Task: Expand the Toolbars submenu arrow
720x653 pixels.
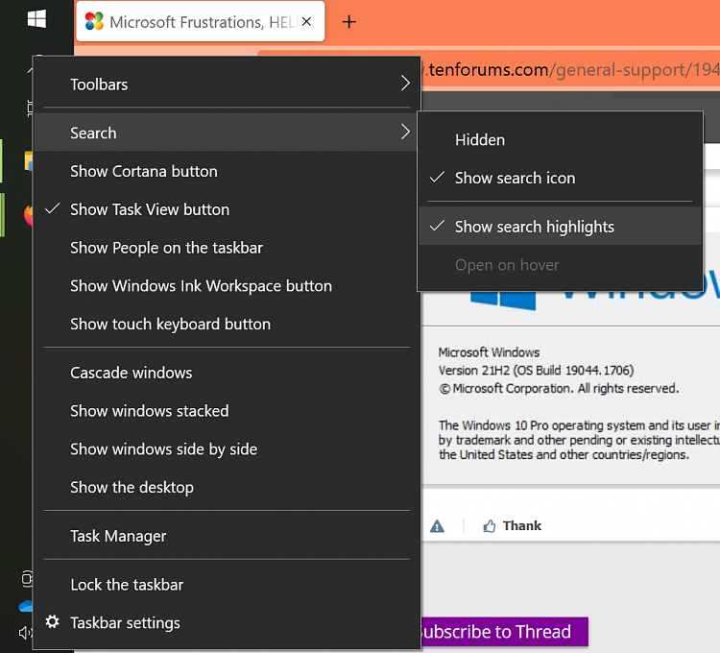Action: pos(405,85)
